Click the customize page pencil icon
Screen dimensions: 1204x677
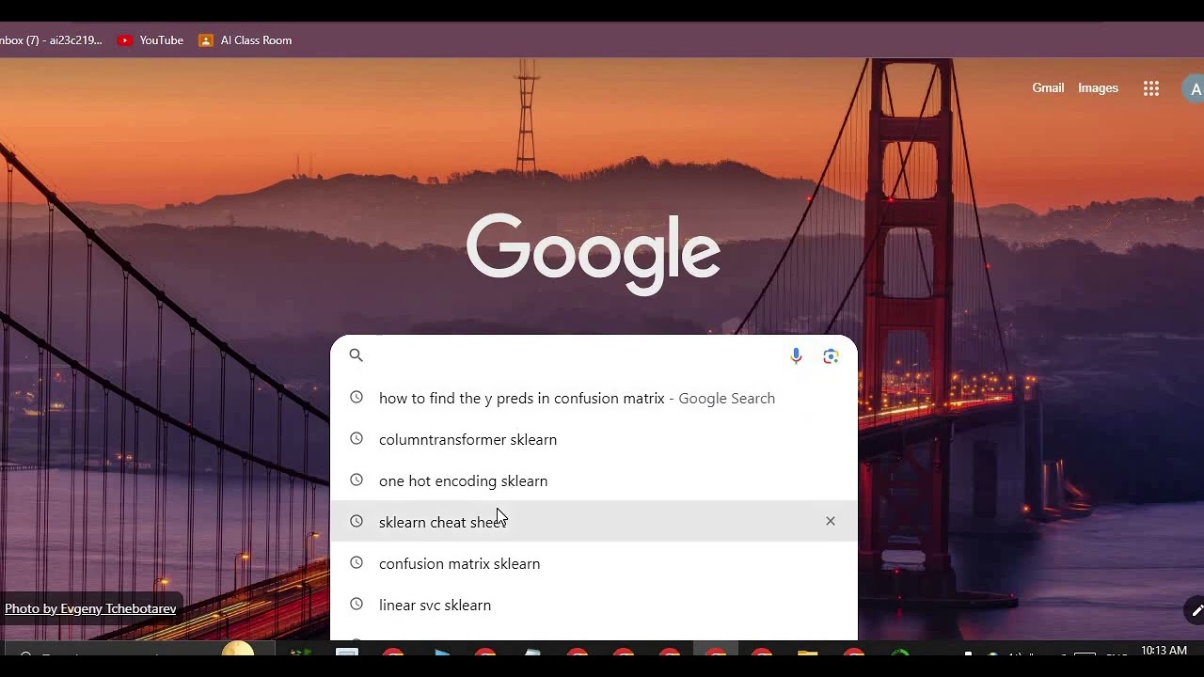[1196, 610]
